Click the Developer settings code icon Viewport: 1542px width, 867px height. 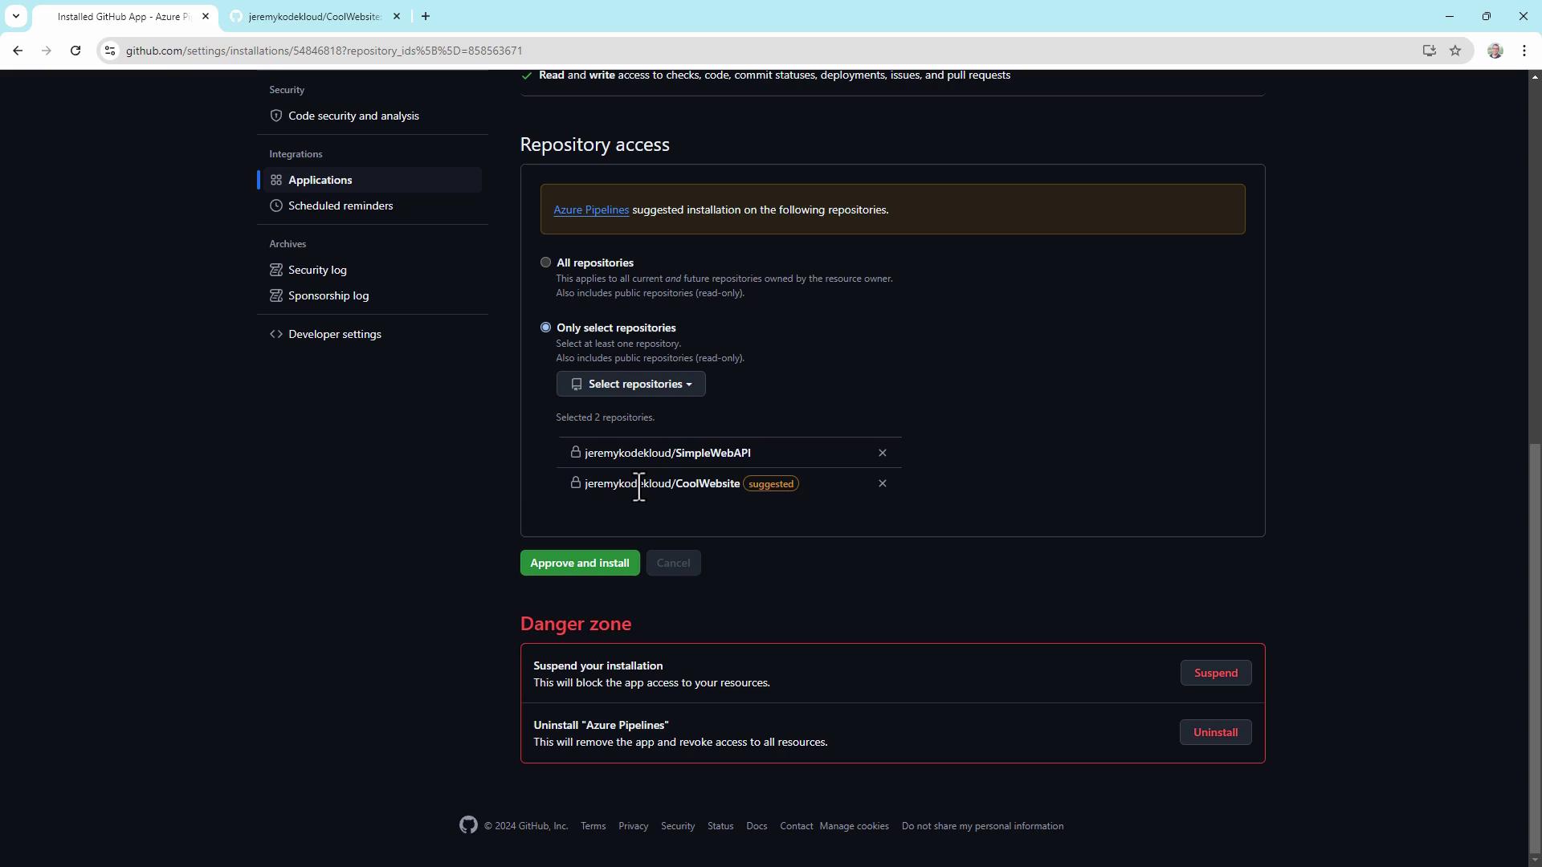click(276, 334)
